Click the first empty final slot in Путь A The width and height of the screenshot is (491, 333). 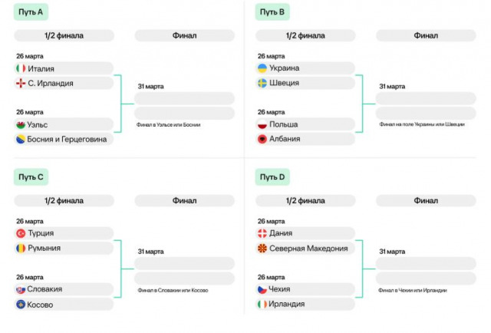coord(184,98)
